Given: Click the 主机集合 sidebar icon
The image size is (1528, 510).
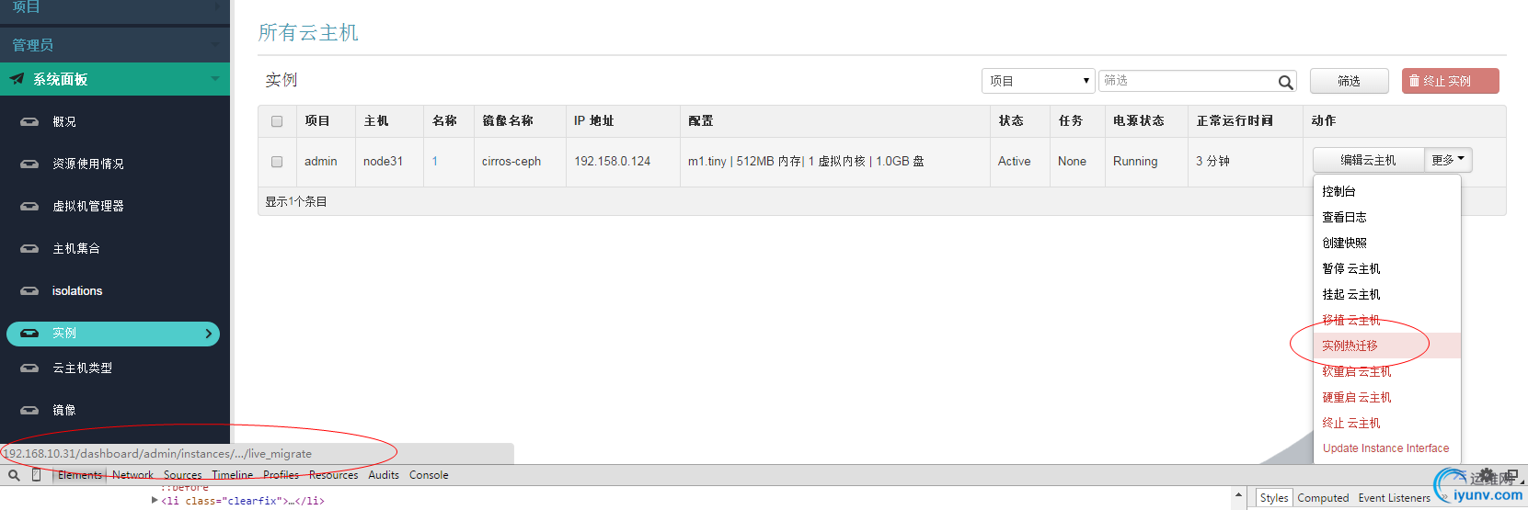Looking at the screenshot, I should 29,248.
